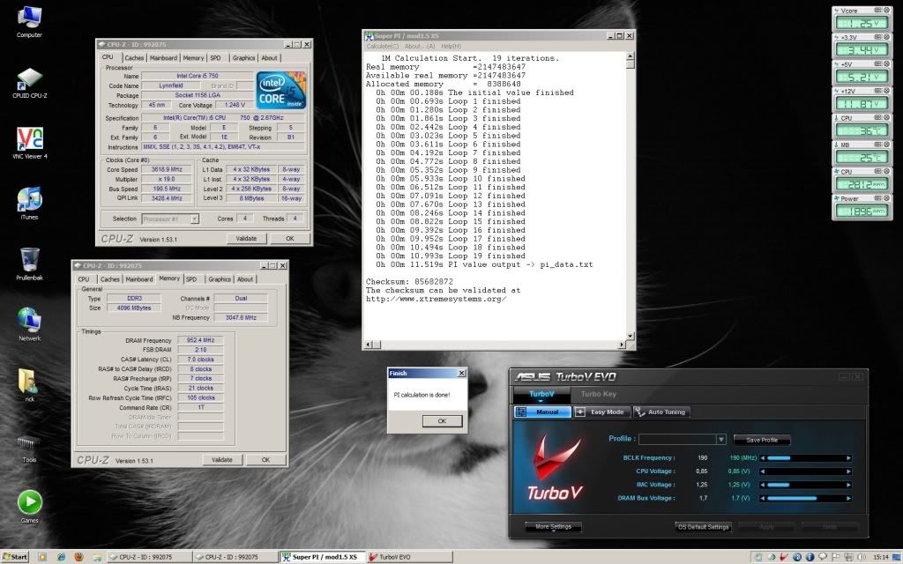Expand More Settings in TurboV EVO
The image size is (903, 564).
click(551, 527)
